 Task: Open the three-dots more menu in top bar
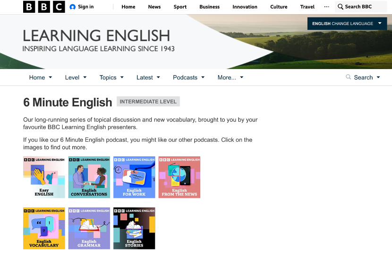point(326,7)
